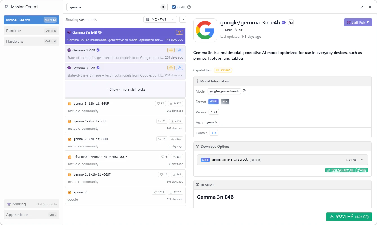This screenshot has width=377, height=225.
Task: Click the Q4_K_M quantization tag
Action: (x=256, y=160)
